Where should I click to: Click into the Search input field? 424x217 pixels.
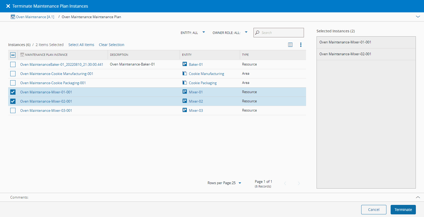tap(281, 33)
